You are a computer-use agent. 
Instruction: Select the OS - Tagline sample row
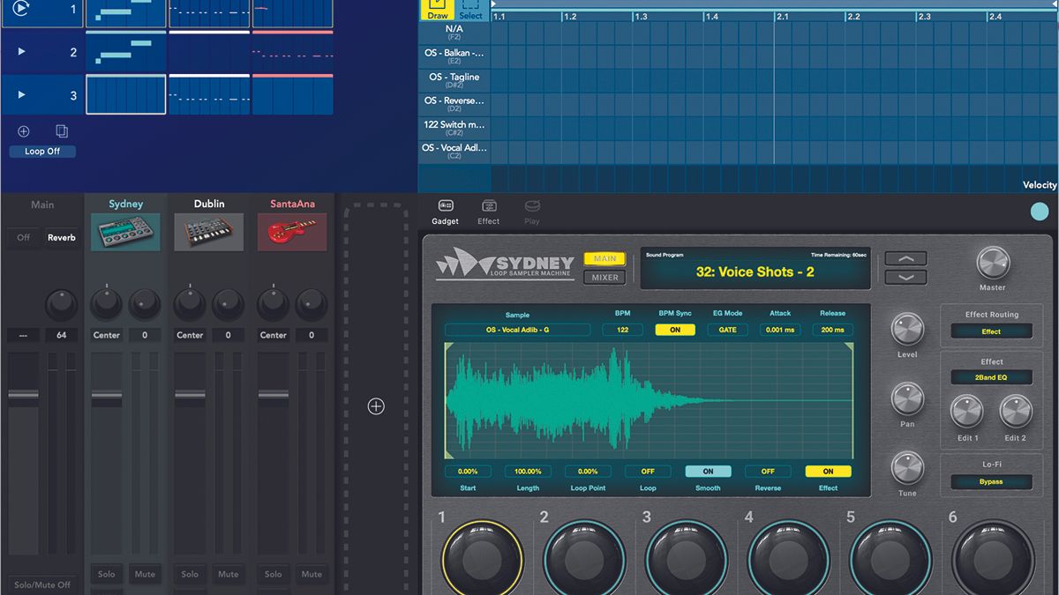point(453,78)
